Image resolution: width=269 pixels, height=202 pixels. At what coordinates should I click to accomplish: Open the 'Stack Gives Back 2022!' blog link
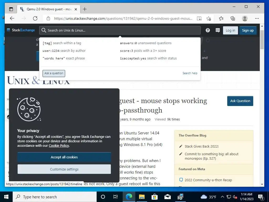[x=201, y=147]
